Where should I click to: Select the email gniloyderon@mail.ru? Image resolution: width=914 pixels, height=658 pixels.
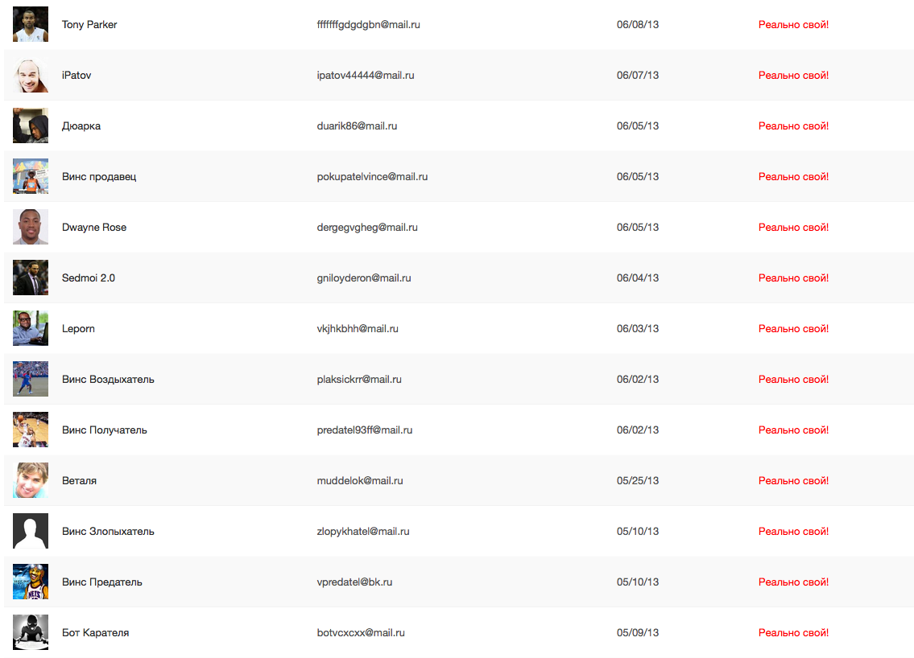364,278
